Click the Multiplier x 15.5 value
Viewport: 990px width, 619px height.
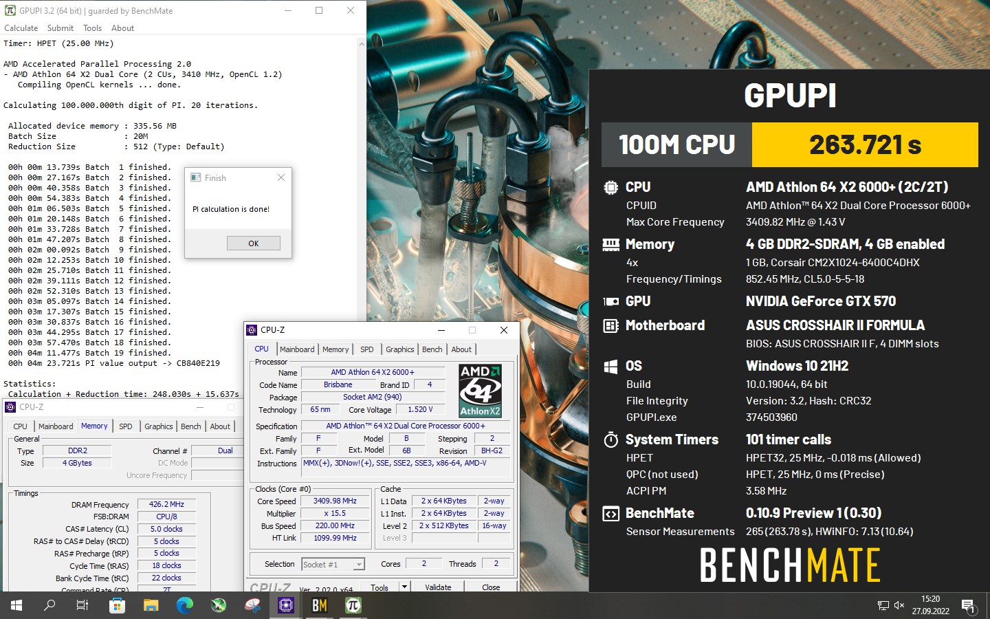pos(335,514)
